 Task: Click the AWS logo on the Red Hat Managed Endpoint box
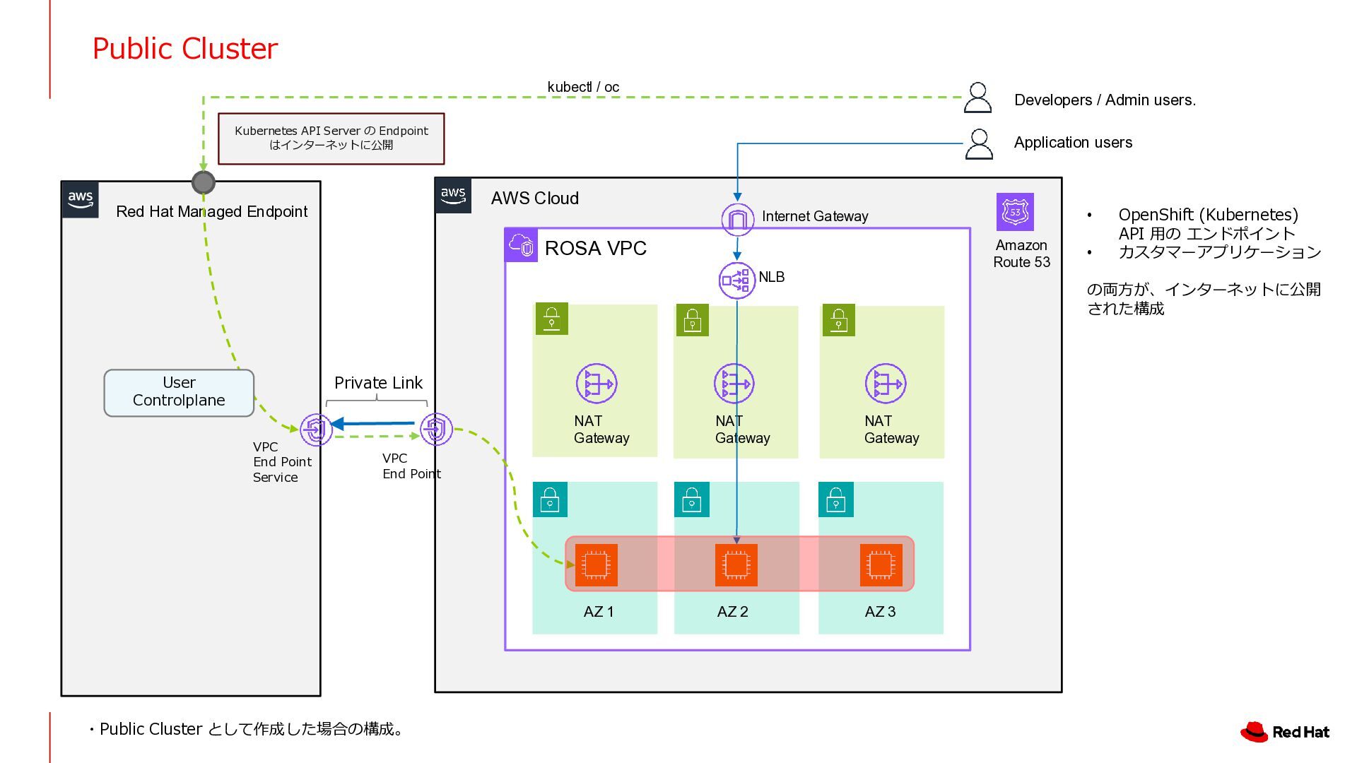80,199
